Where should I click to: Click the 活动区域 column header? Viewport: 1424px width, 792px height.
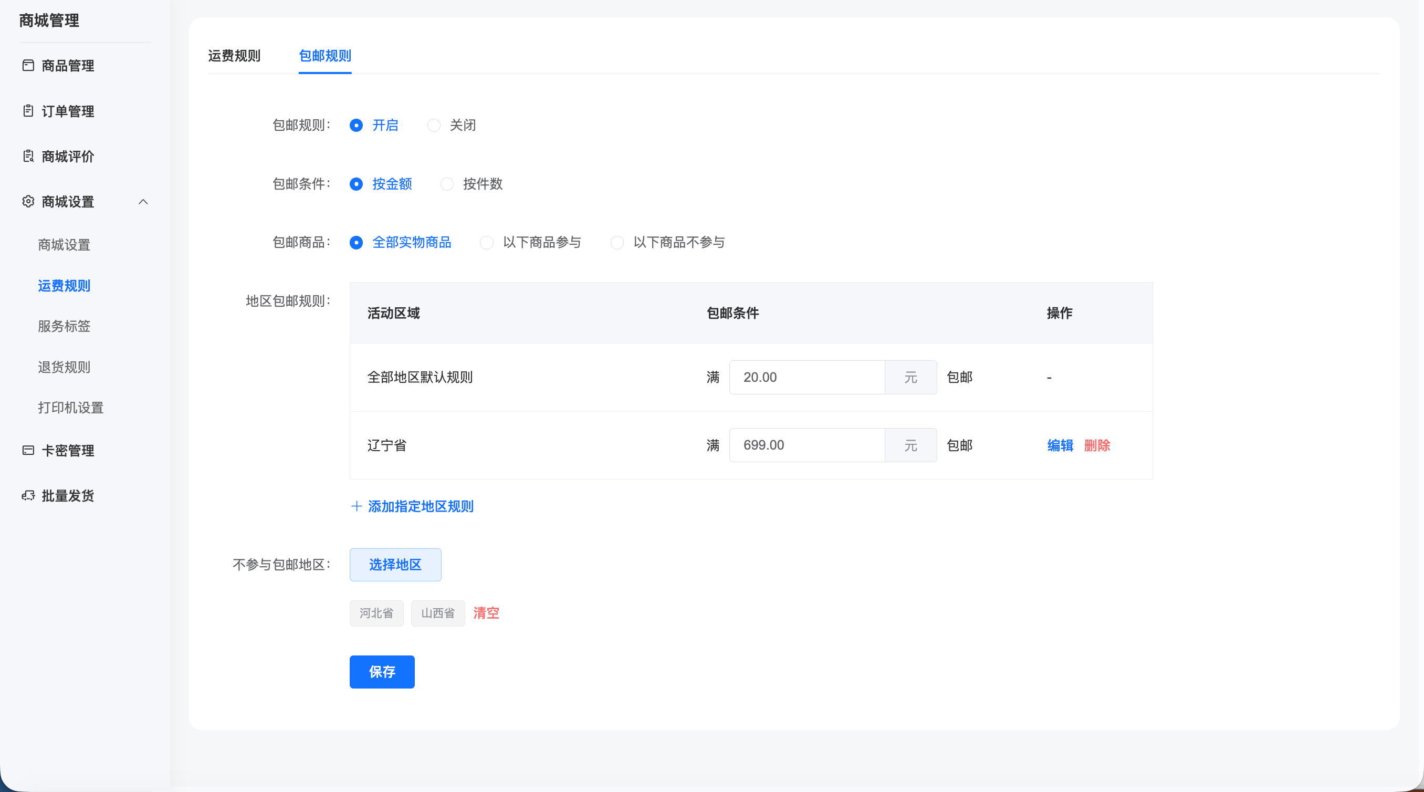tap(394, 313)
